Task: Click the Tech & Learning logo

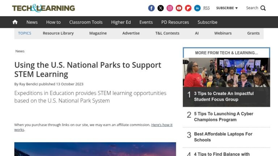Action: point(43,8)
